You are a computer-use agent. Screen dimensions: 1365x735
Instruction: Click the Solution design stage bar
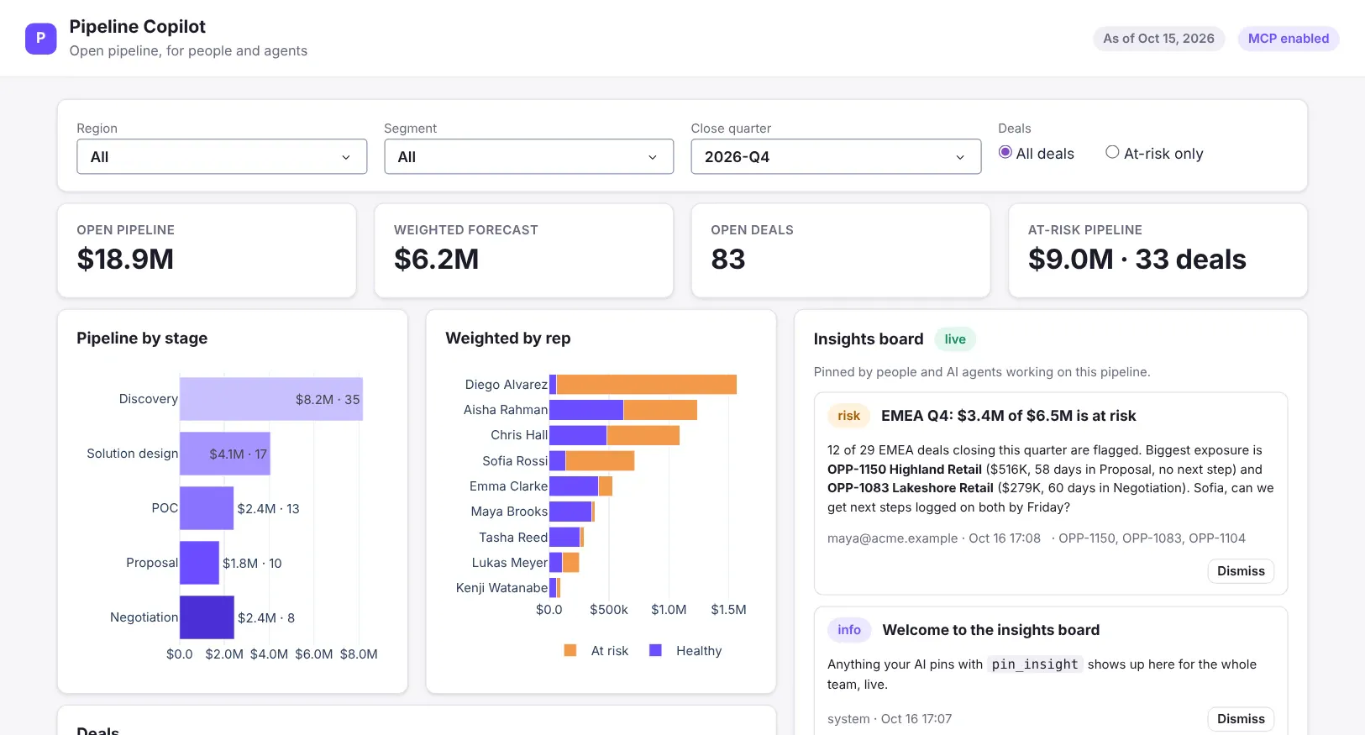pyautogui.click(x=225, y=454)
